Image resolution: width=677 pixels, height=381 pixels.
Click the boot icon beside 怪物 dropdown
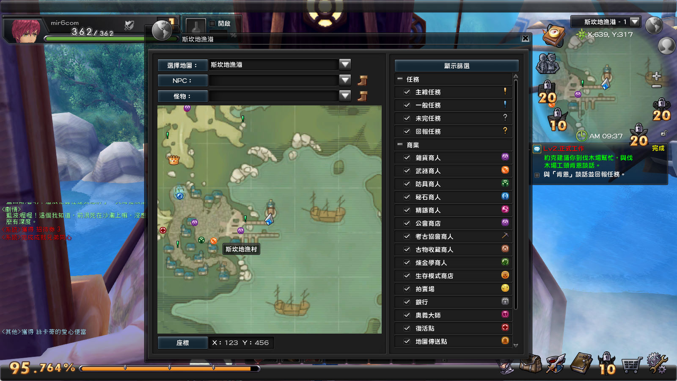tap(363, 96)
